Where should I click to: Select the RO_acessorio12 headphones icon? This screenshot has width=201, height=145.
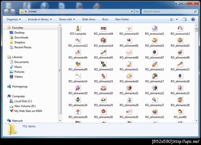tap(180, 28)
